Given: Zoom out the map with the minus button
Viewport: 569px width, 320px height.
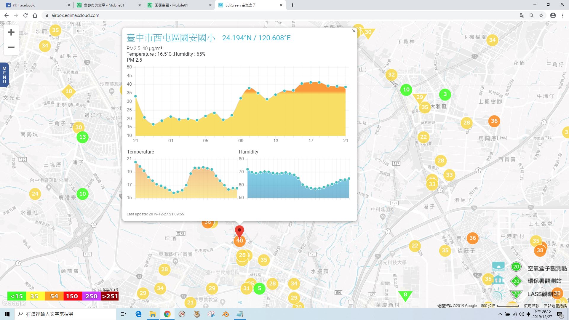Looking at the screenshot, I should (11, 47).
